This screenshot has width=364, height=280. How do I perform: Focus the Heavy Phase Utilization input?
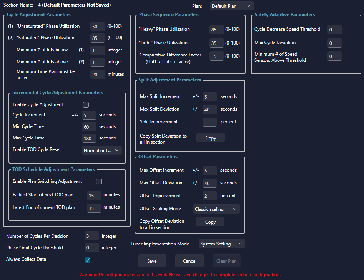pos(217,30)
